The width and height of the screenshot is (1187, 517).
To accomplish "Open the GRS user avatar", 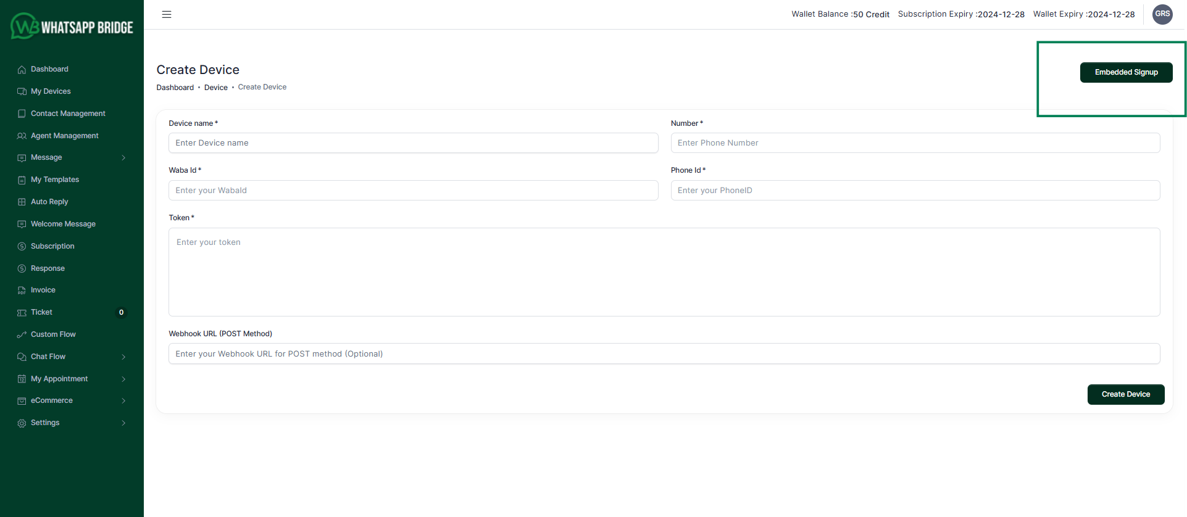I will [1162, 14].
